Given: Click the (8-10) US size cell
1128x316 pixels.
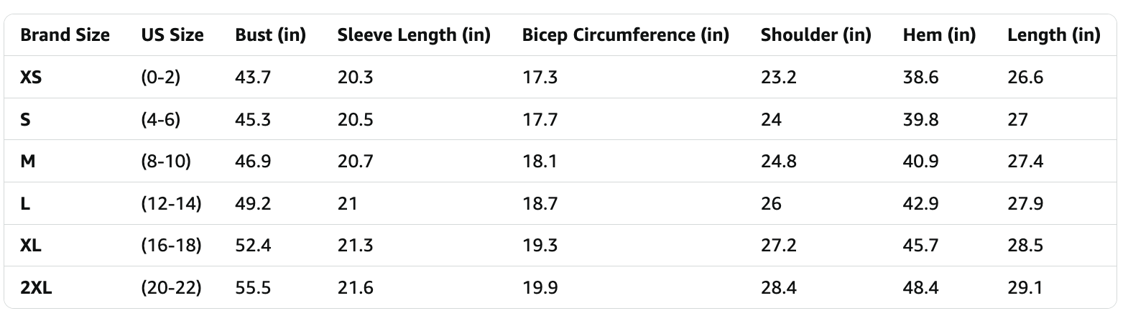Looking at the screenshot, I should 166,162.
